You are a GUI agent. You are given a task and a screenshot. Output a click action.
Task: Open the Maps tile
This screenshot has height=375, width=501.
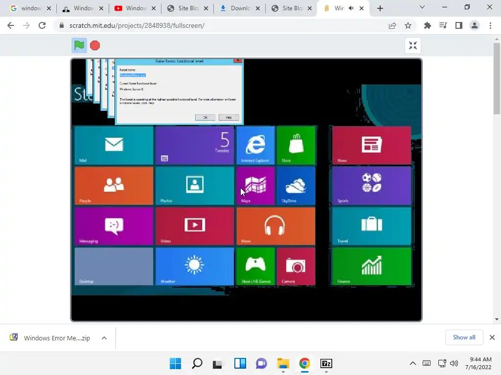(255, 186)
